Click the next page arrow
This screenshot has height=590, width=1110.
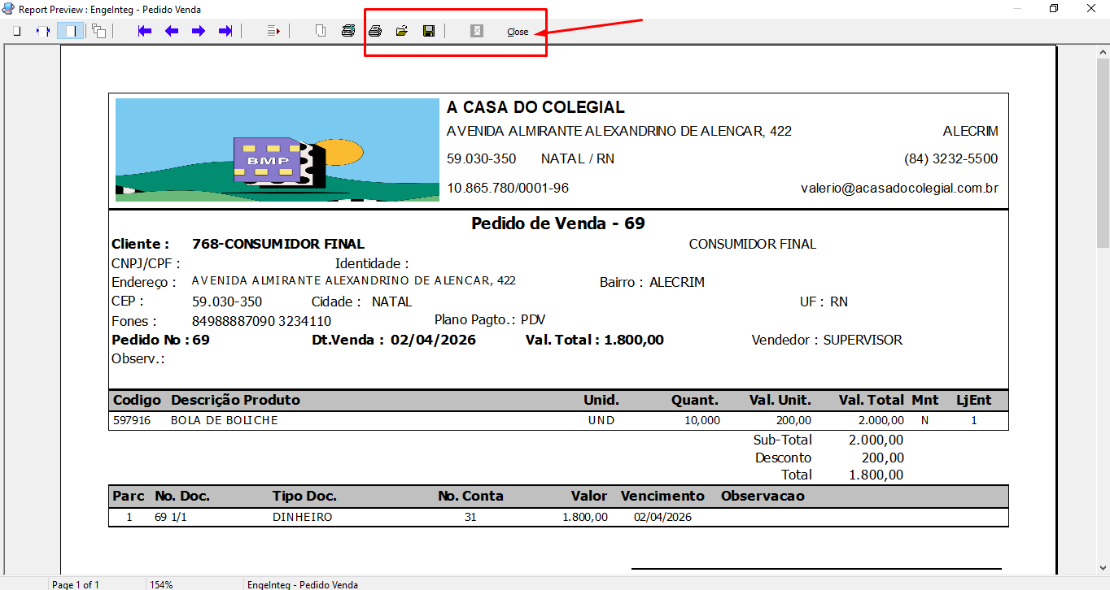[x=199, y=32]
